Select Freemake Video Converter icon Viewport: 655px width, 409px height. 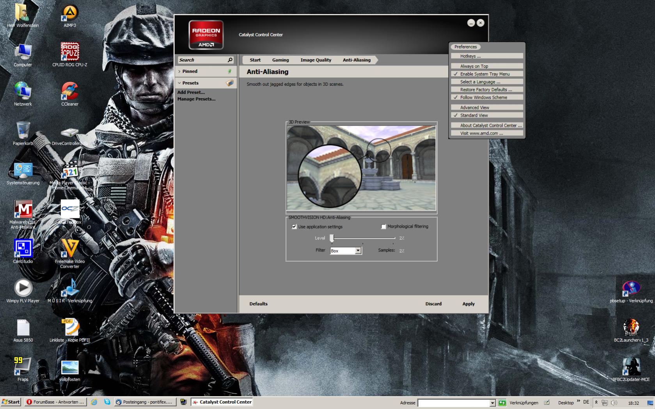[70, 253]
